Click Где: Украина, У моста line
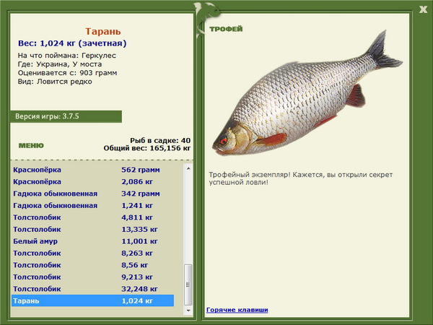Image resolution: width=433 pixels, height=325 pixels. 60,64
